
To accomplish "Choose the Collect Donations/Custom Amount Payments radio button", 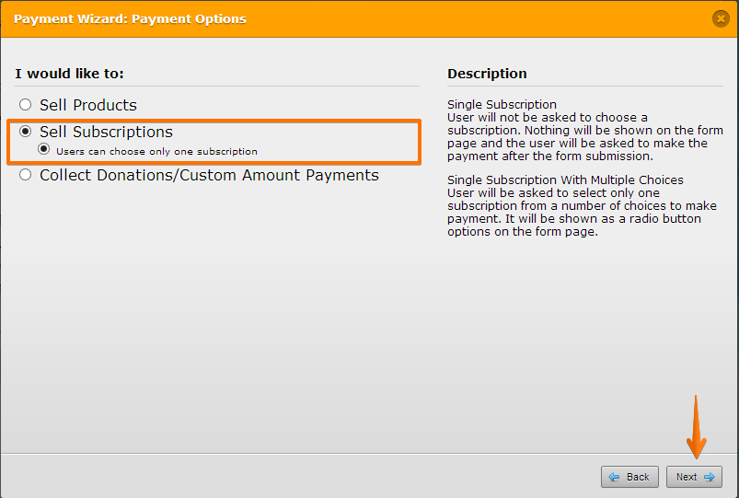I will tap(26, 175).
